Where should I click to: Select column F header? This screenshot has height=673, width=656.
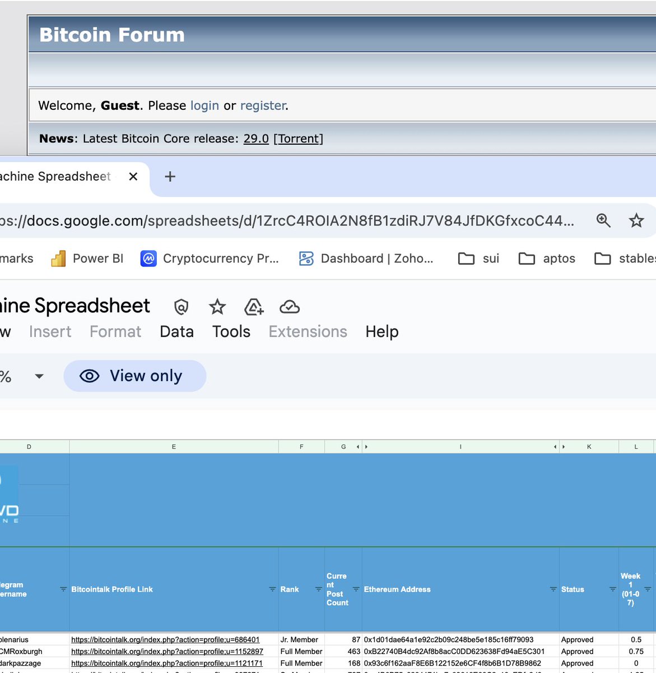click(301, 447)
